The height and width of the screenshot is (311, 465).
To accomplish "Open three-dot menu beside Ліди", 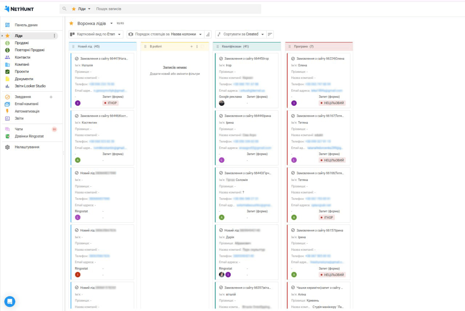I will (x=54, y=36).
